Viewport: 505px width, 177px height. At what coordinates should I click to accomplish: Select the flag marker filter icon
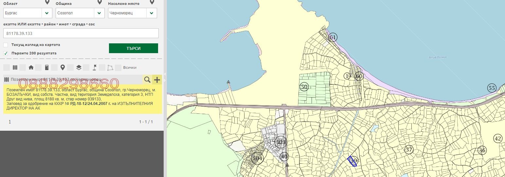click(x=94, y=67)
